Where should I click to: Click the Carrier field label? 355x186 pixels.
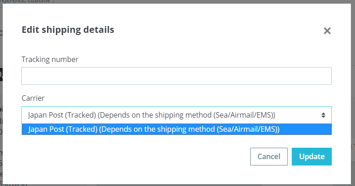point(33,98)
